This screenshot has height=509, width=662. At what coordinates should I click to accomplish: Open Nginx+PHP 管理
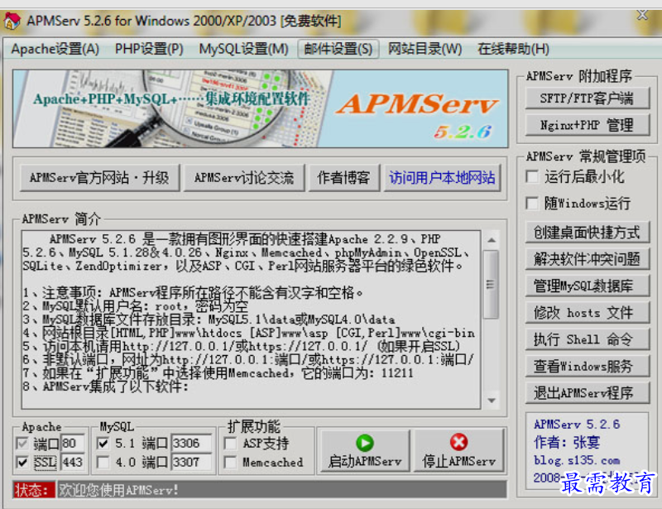(587, 125)
